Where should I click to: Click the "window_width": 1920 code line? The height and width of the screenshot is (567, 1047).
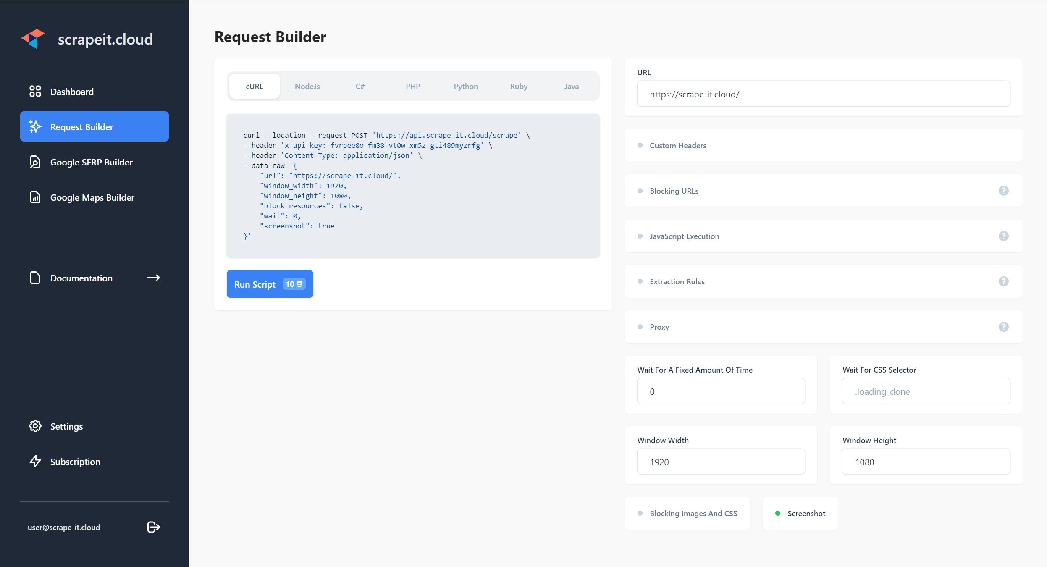point(303,186)
